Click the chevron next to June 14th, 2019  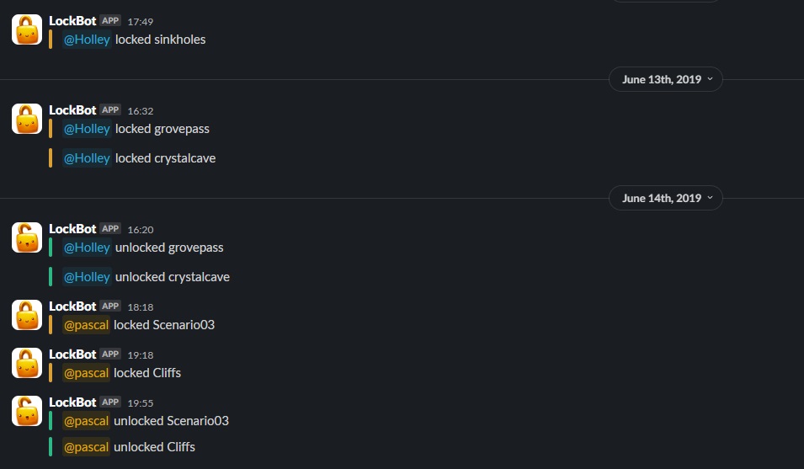coord(711,198)
